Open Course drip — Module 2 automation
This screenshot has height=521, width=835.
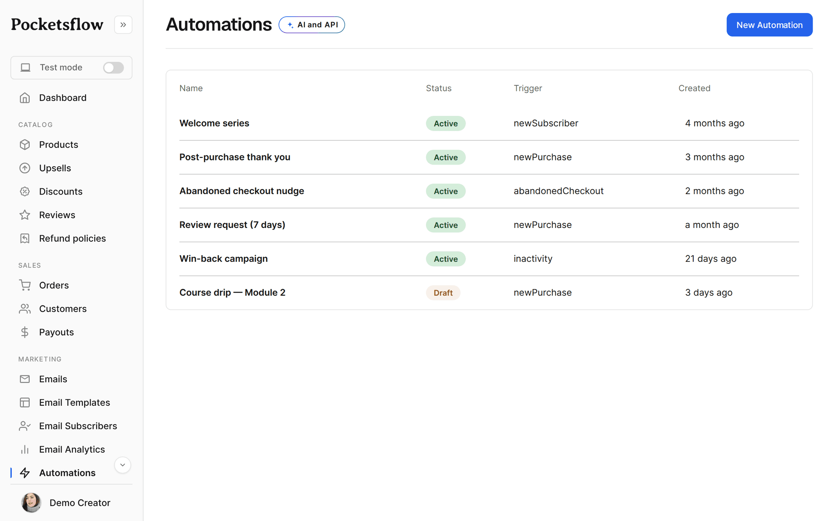[232, 293]
